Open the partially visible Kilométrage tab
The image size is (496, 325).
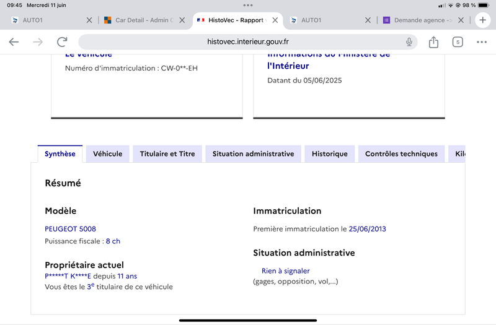[457, 154]
